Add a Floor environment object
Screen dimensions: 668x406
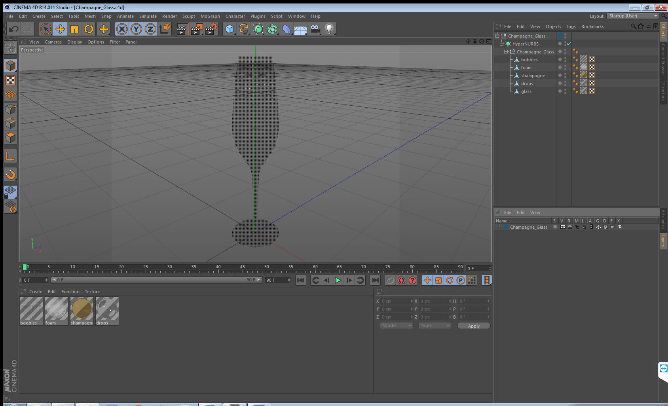[301, 29]
